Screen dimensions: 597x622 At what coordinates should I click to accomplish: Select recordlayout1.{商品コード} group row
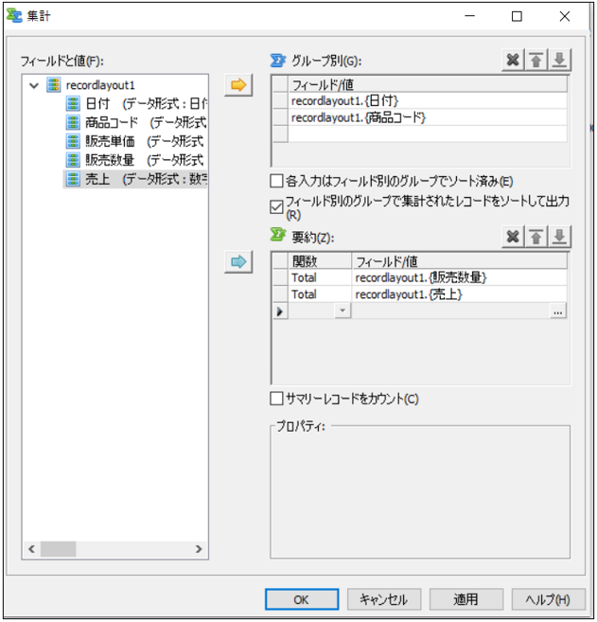coord(360,117)
